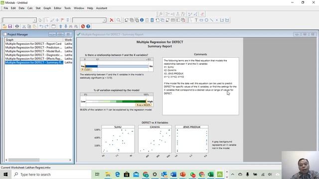Image resolution: width=319 pixels, height=179 pixels.
Task: Click the volume speaker tray icon
Action: pyautogui.click(x=270, y=175)
